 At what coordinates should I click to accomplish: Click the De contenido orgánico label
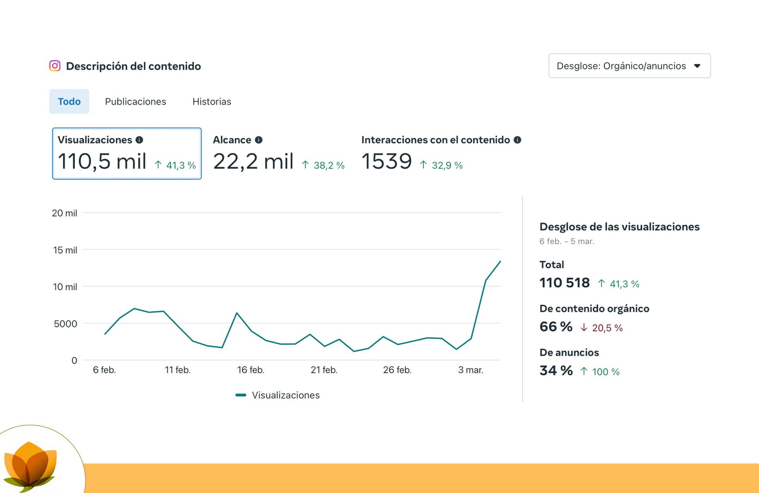(x=594, y=309)
